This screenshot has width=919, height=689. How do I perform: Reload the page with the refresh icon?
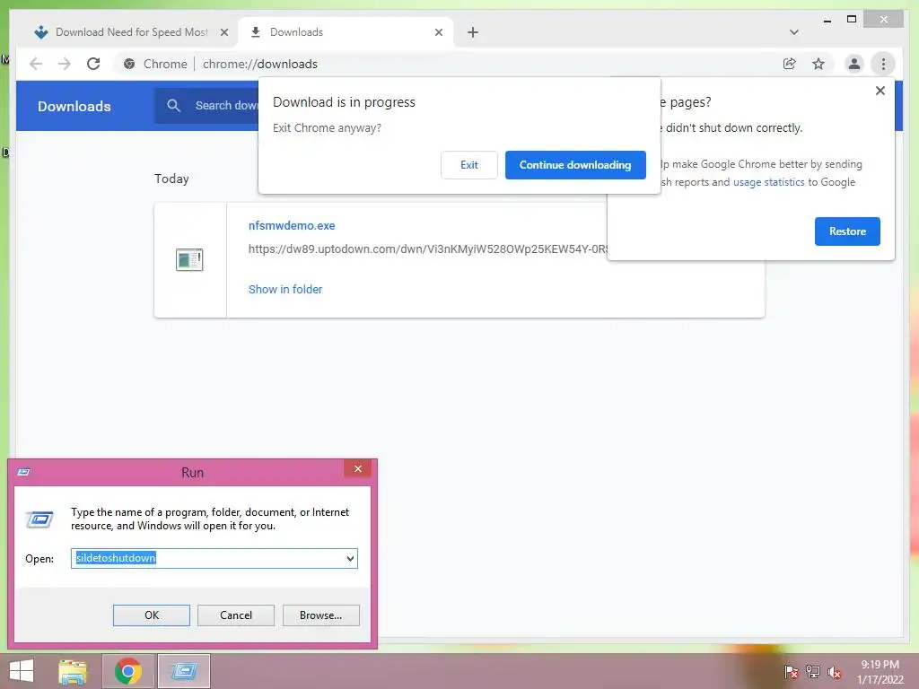(x=93, y=64)
